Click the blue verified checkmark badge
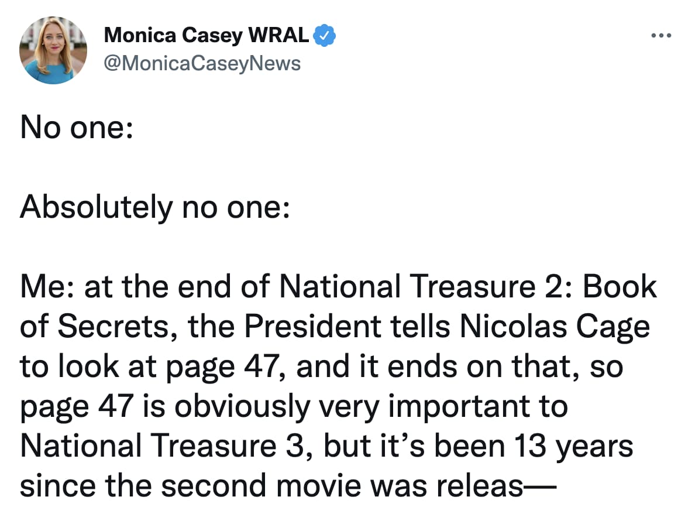This screenshot has width=695, height=524. tap(325, 36)
